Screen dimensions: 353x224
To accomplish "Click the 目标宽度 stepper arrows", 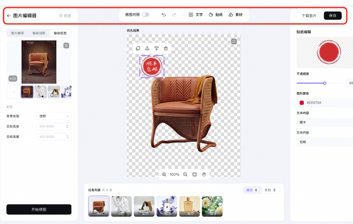I will coord(67,127).
